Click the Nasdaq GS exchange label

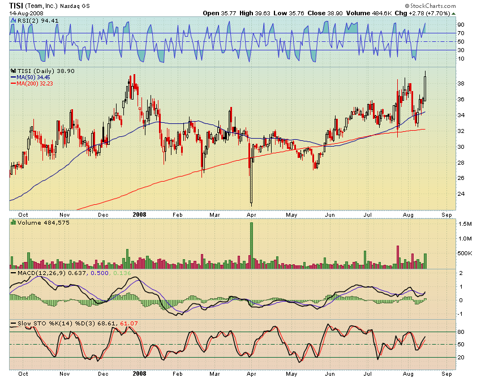75,6
